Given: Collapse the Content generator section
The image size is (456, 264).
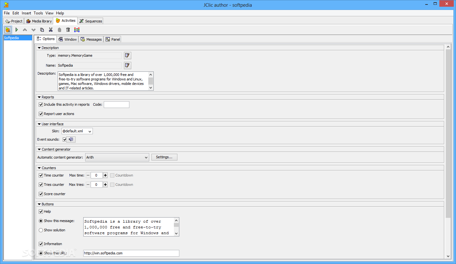Looking at the screenshot, I should click(39, 149).
